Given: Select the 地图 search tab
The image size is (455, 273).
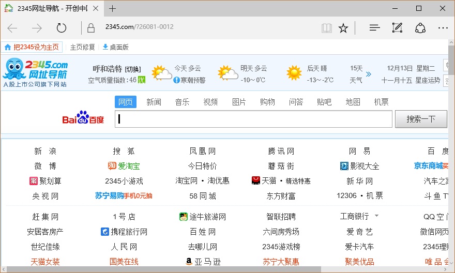Looking at the screenshot, I should point(353,102).
